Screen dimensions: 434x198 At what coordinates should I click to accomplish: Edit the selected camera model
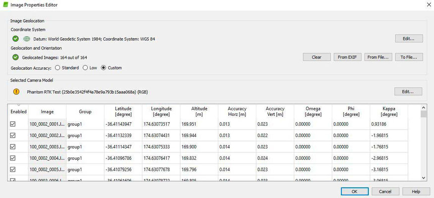408,92
